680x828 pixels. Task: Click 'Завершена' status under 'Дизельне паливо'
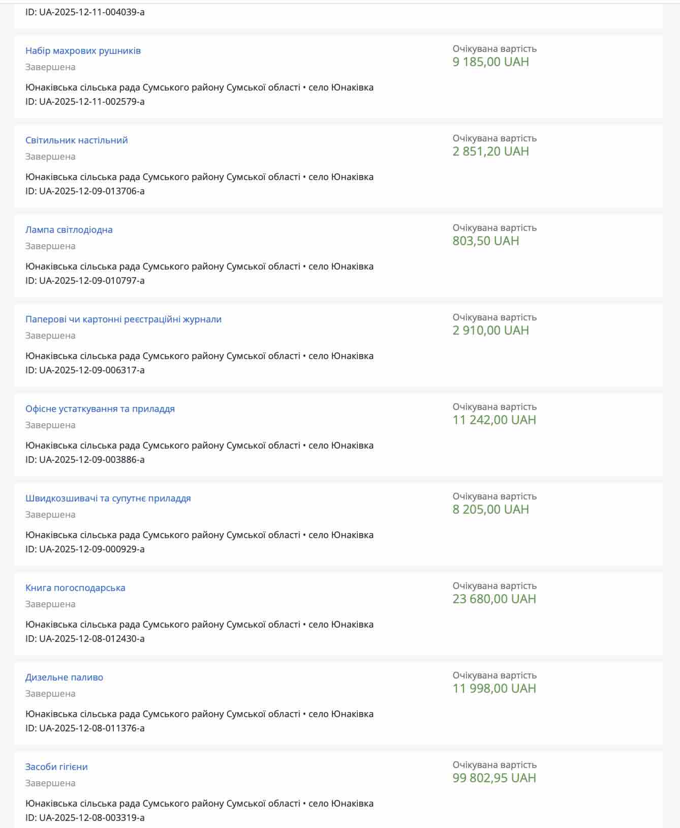tap(50, 694)
